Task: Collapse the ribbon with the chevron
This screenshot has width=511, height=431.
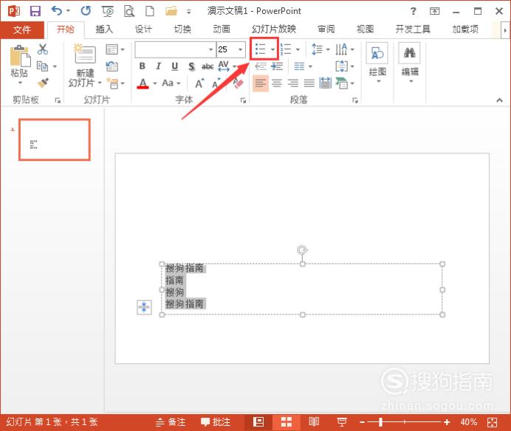Action: pyautogui.click(x=499, y=100)
